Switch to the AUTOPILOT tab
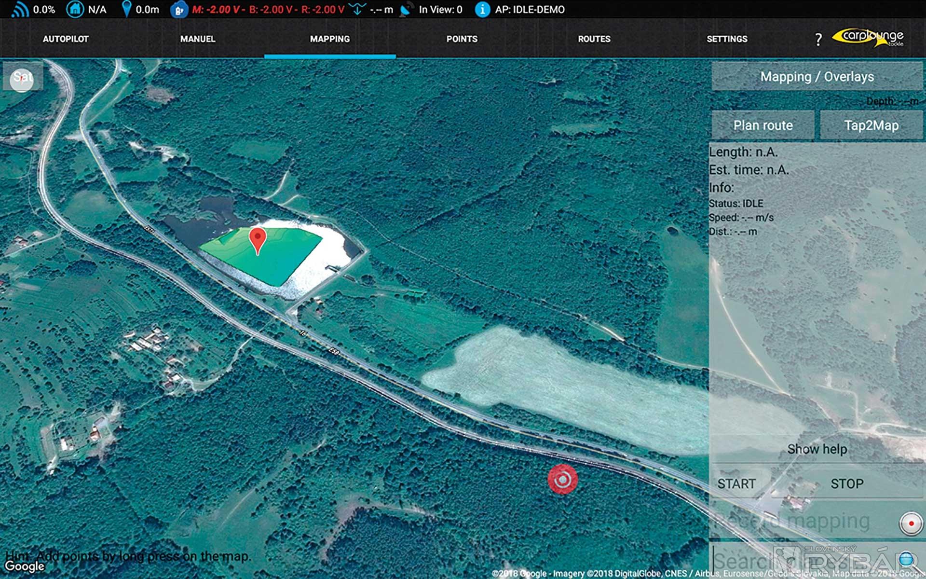Image resolution: width=926 pixels, height=579 pixels. tap(66, 39)
